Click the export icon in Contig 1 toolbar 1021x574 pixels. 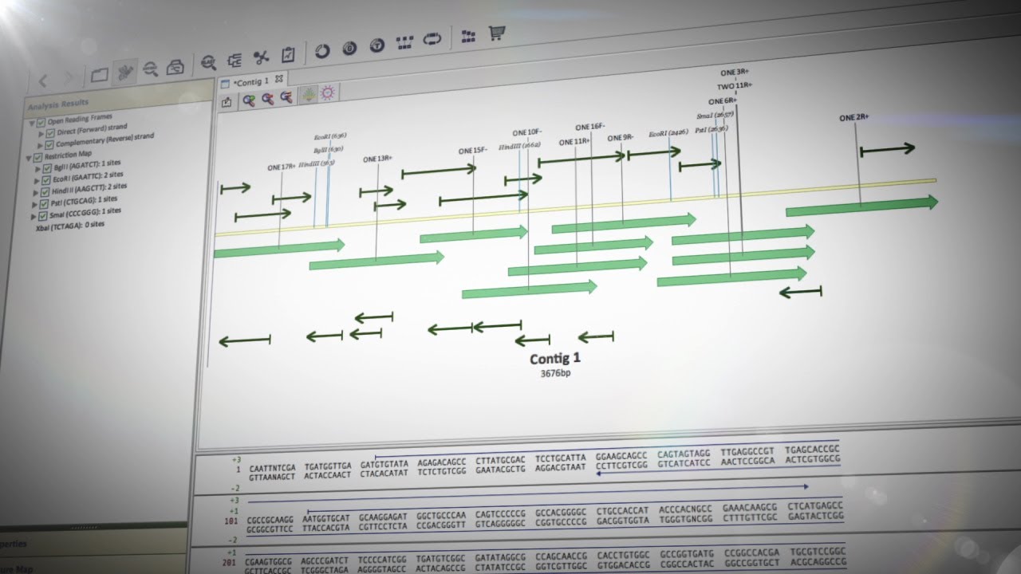[227, 102]
